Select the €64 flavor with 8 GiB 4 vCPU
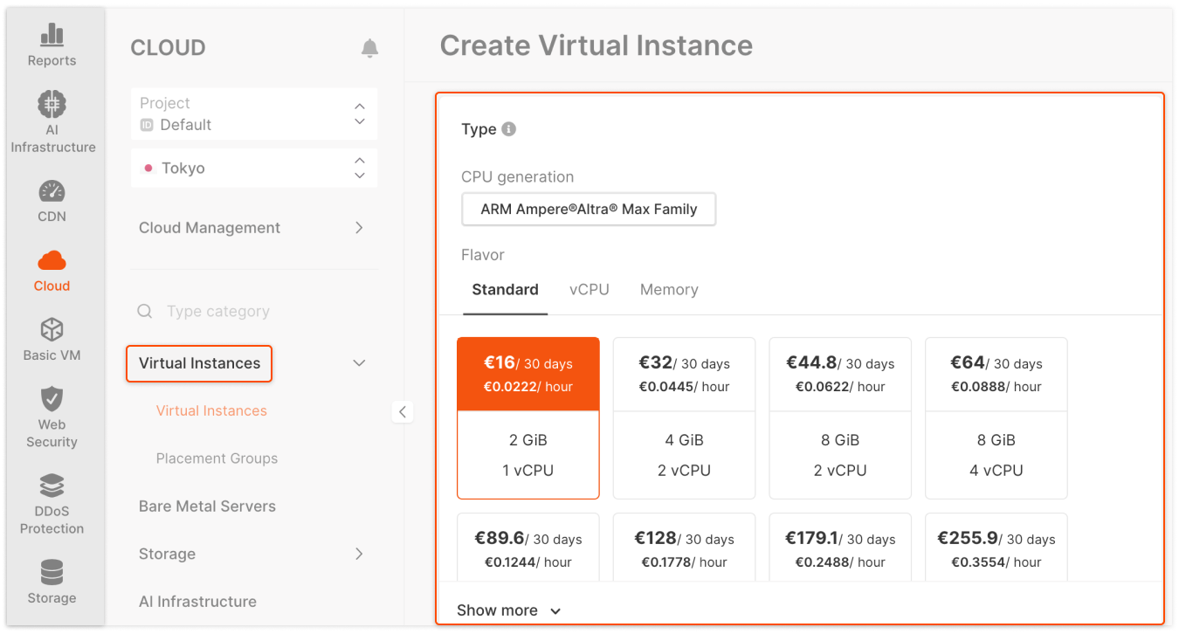This screenshot has height=634, width=1179. [x=996, y=418]
